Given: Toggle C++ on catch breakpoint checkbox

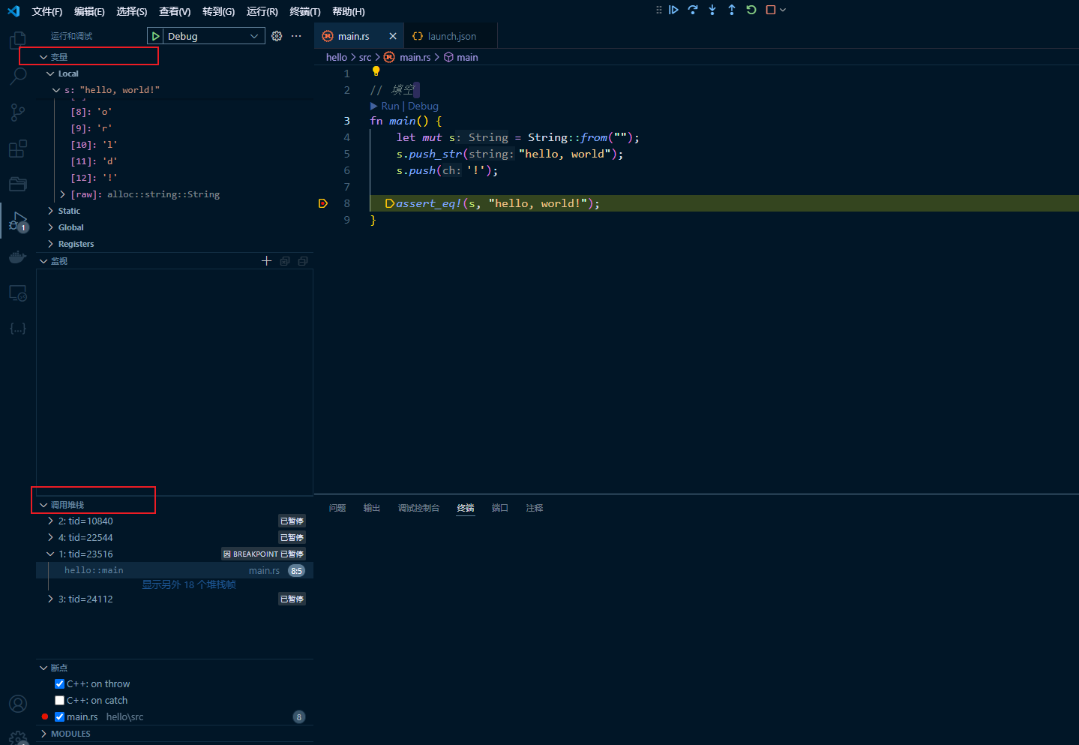Looking at the screenshot, I should [59, 701].
